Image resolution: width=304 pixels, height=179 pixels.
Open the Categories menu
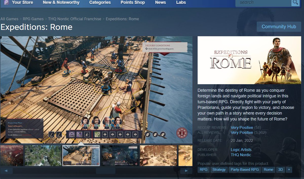[100, 3]
